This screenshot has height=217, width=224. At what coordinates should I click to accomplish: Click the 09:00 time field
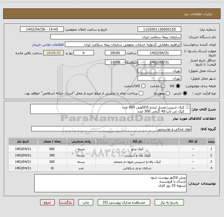pyautogui.click(x=115, y=53)
